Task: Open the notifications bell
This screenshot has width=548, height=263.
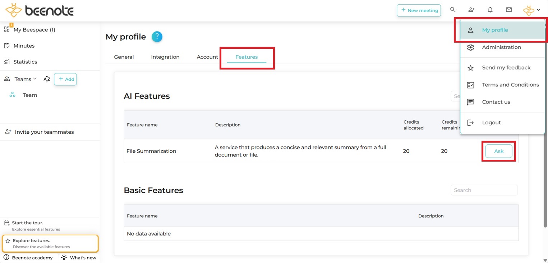Action: (490, 10)
